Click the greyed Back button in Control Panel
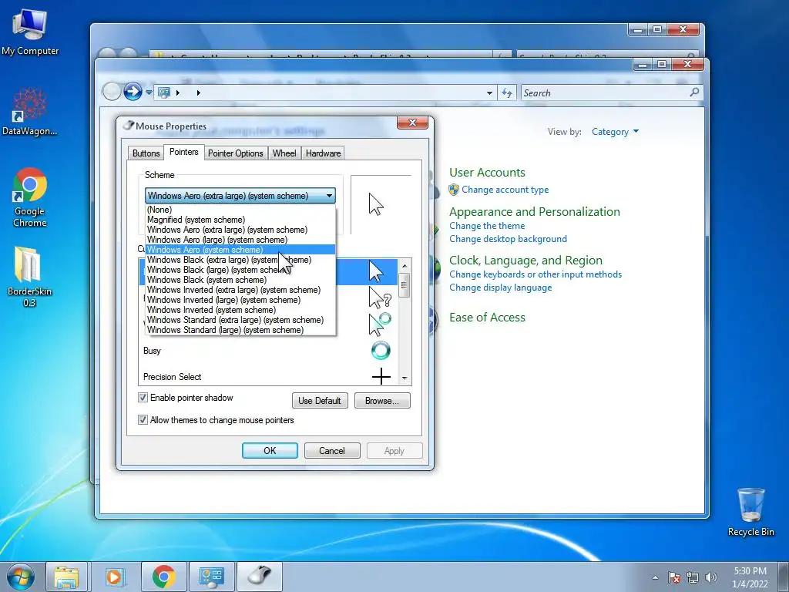 112,92
